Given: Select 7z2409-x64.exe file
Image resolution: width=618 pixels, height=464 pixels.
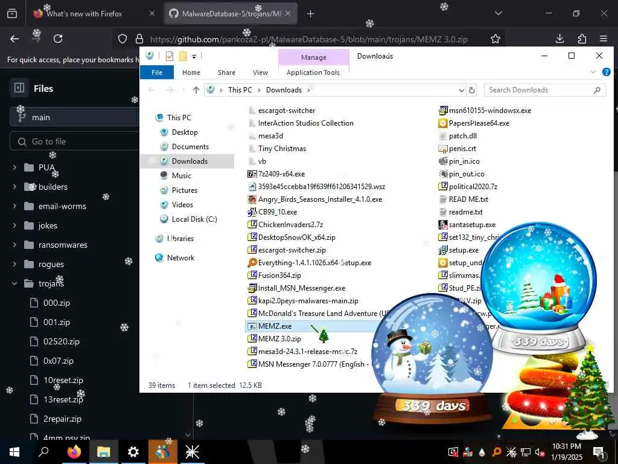Looking at the screenshot, I should 281,173.
